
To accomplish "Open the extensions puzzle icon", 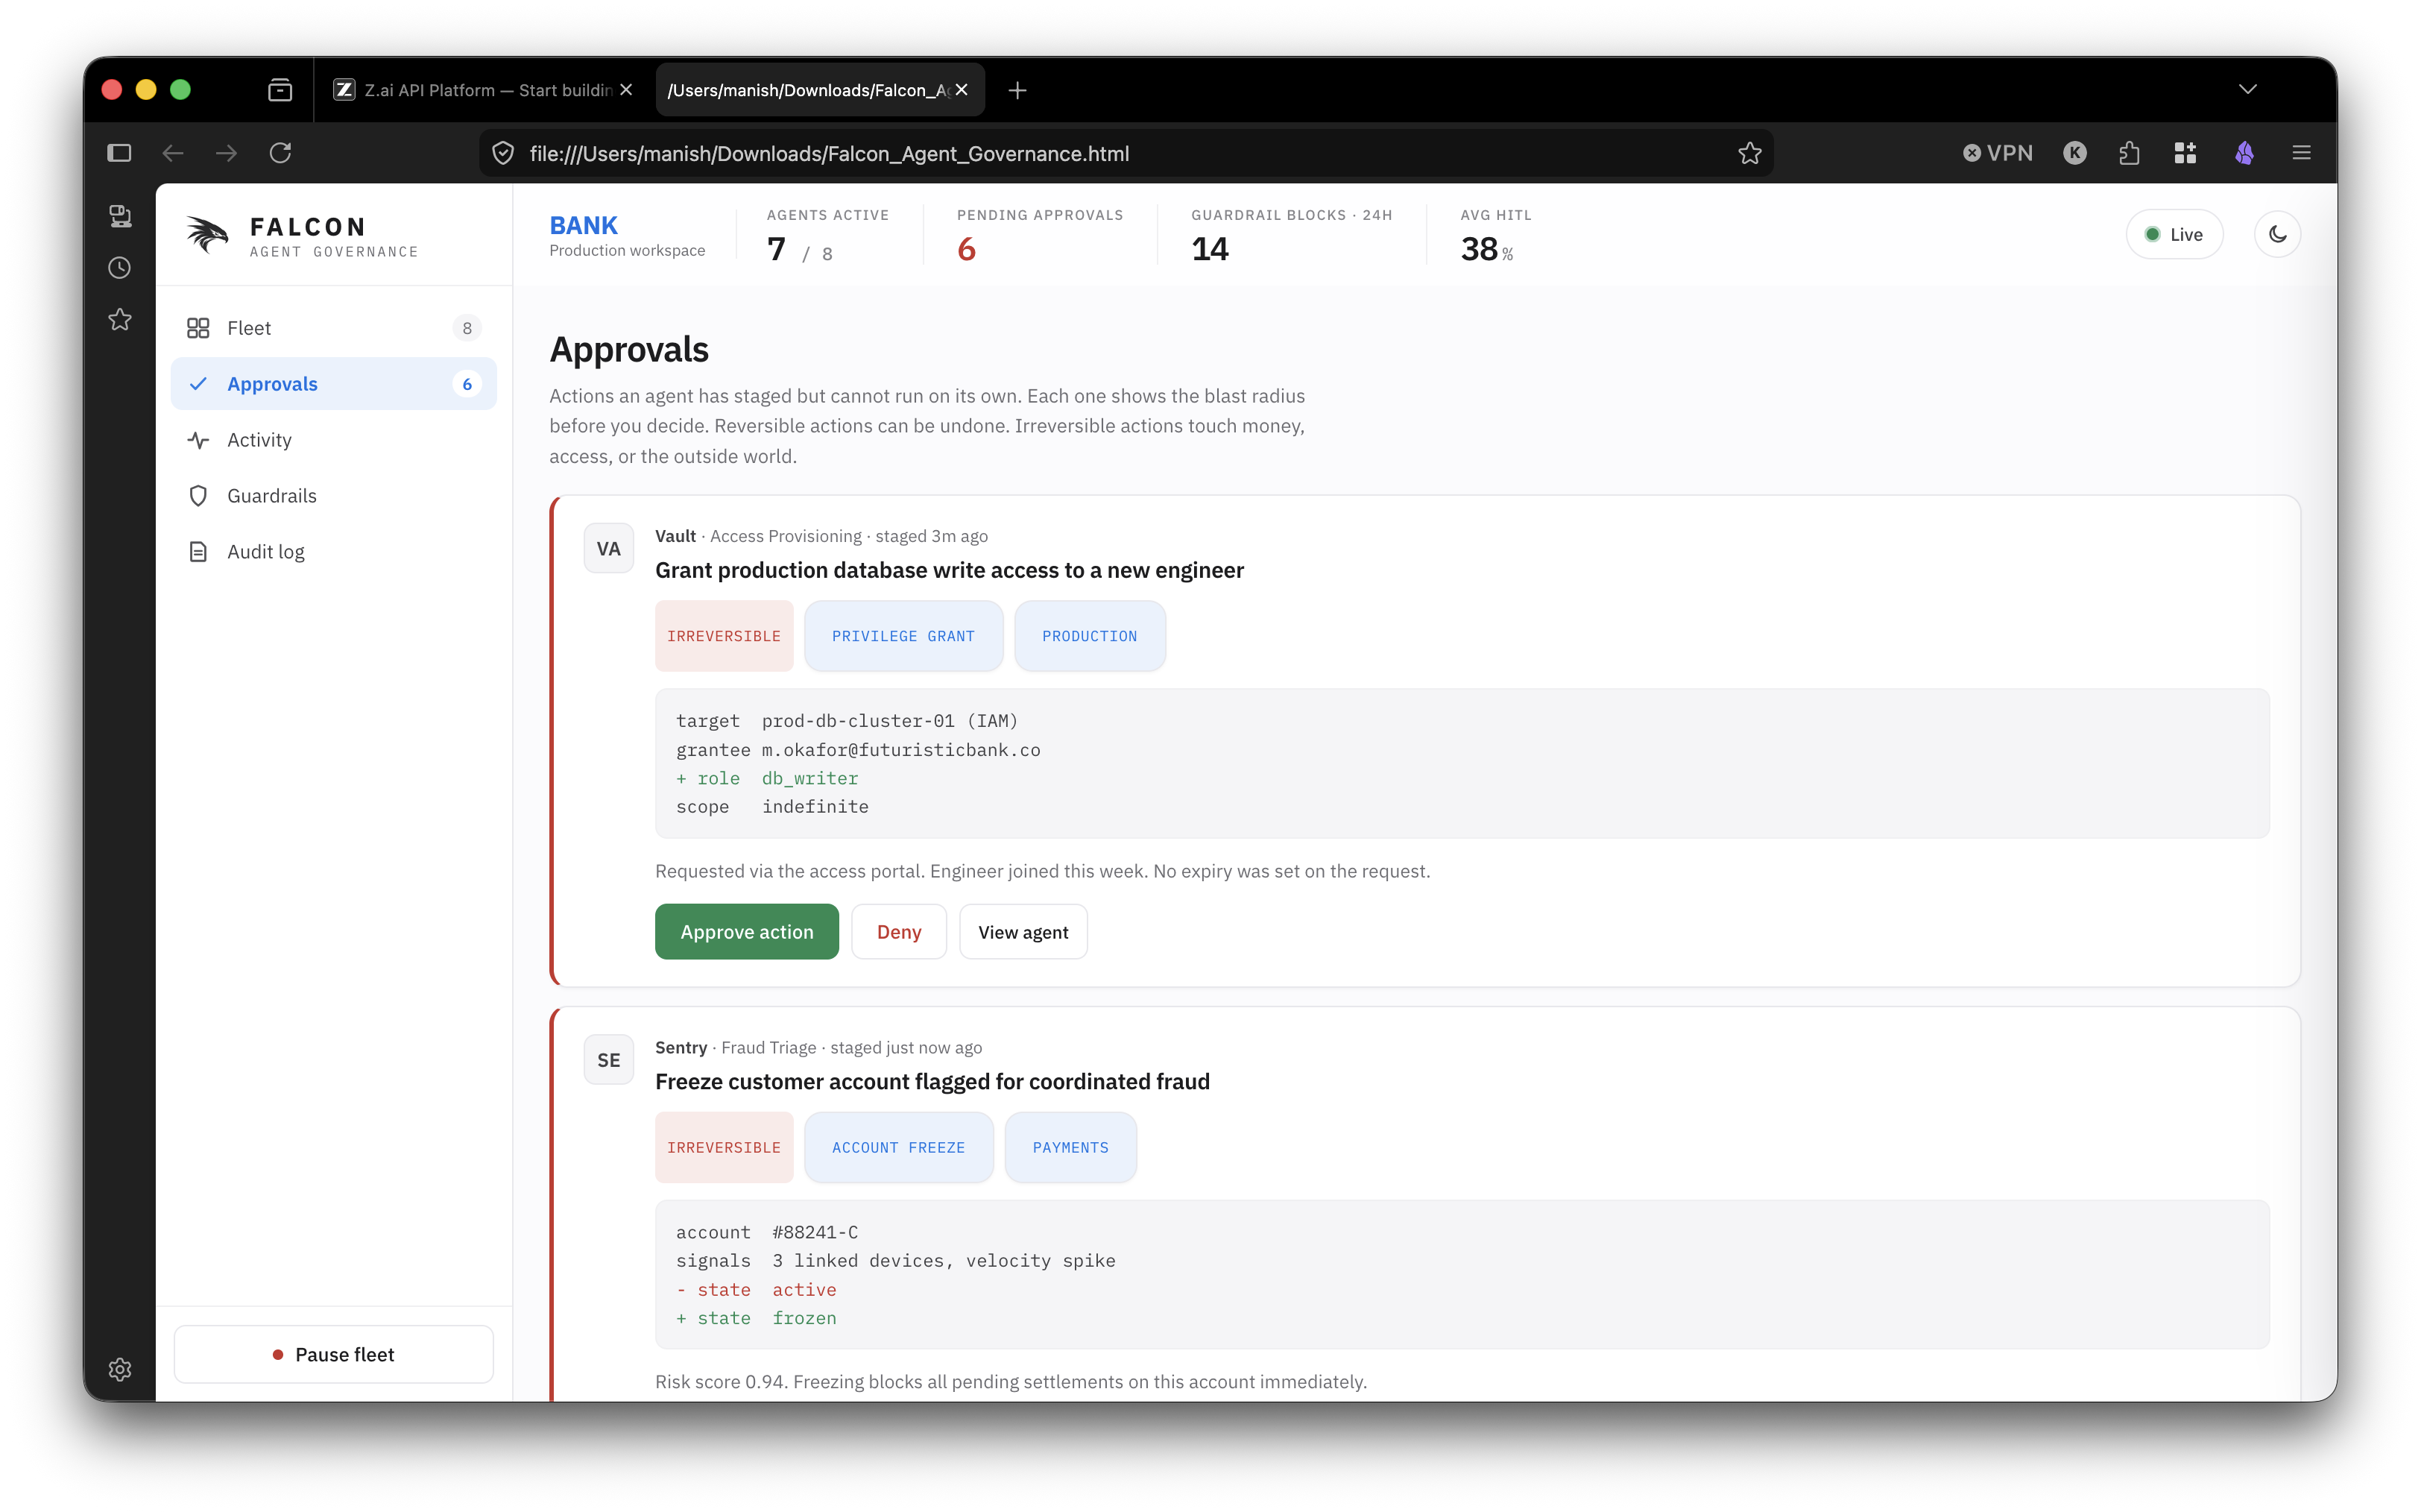I will pos(2129,153).
